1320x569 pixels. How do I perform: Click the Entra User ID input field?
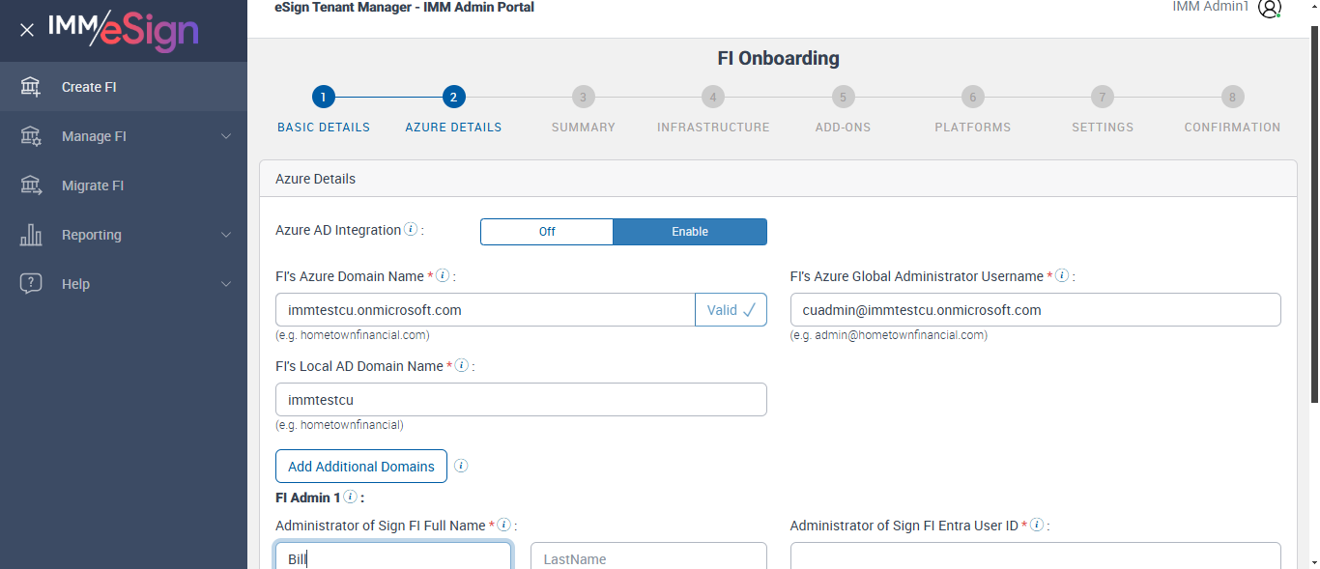tap(1036, 556)
